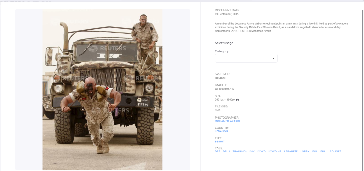The image size is (364, 171).
Task: Select the POL tag
Action: (315, 151)
